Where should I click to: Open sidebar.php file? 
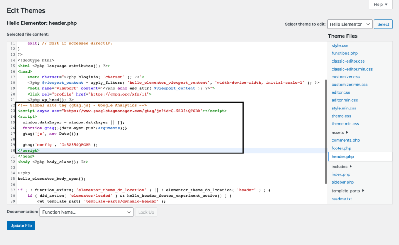343,182
